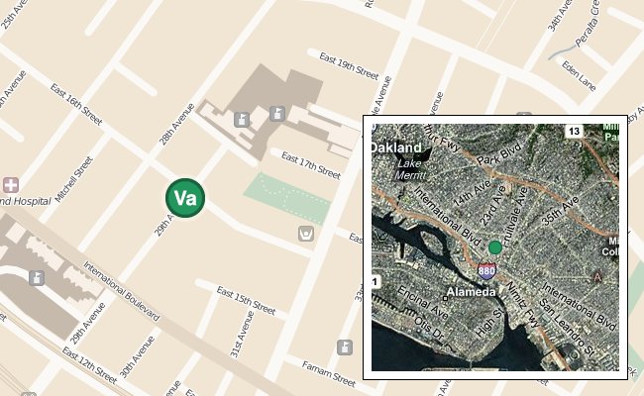Select the school icon left of East 19th Street
This screenshot has width=644, height=396.
(277, 114)
